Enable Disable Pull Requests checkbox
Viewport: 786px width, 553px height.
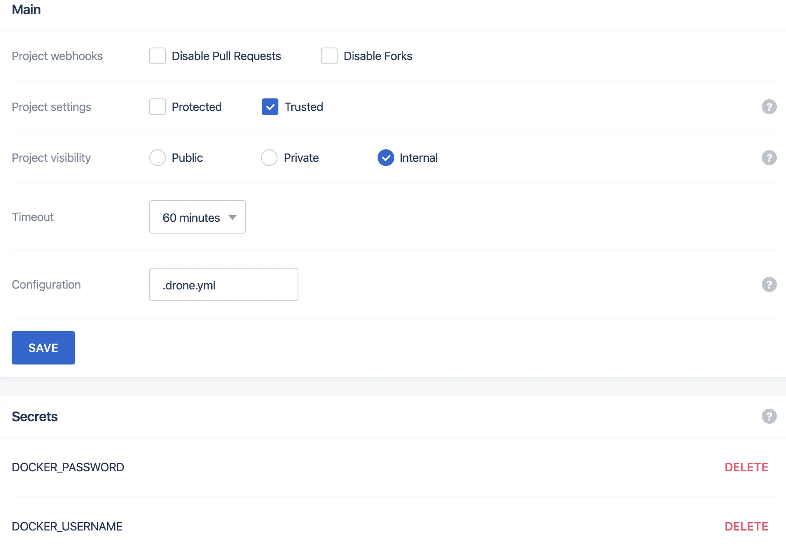click(x=158, y=56)
